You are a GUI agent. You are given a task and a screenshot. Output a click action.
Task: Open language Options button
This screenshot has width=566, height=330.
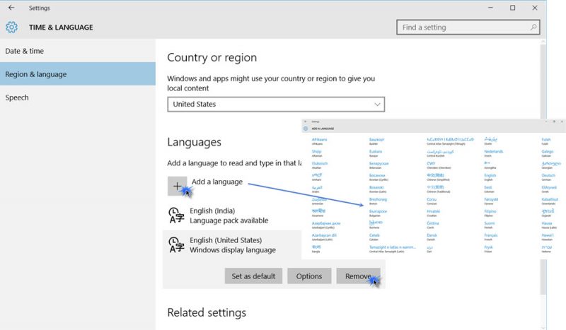pyautogui.click(x=309, y=276)
